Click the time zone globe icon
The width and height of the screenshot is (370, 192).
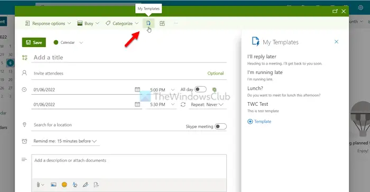(x=214, y=89)
